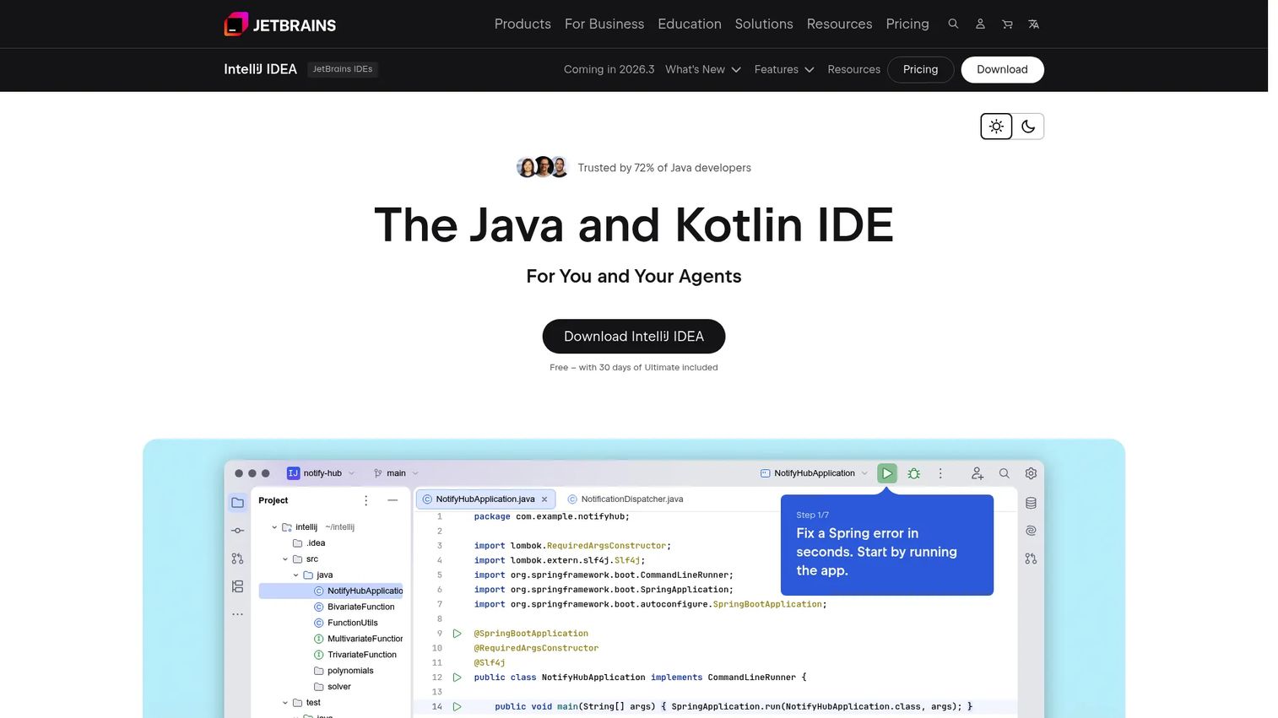This screenshot has width=1278, height=718.
Task: Switch to NotificationDispatcher.java editor tab
Action: (625, 499)
